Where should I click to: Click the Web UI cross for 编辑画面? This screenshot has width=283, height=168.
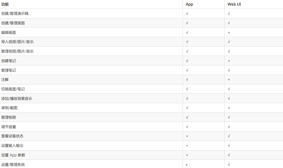229,33
